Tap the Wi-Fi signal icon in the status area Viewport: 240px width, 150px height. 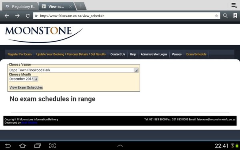(x=232, y=146)
